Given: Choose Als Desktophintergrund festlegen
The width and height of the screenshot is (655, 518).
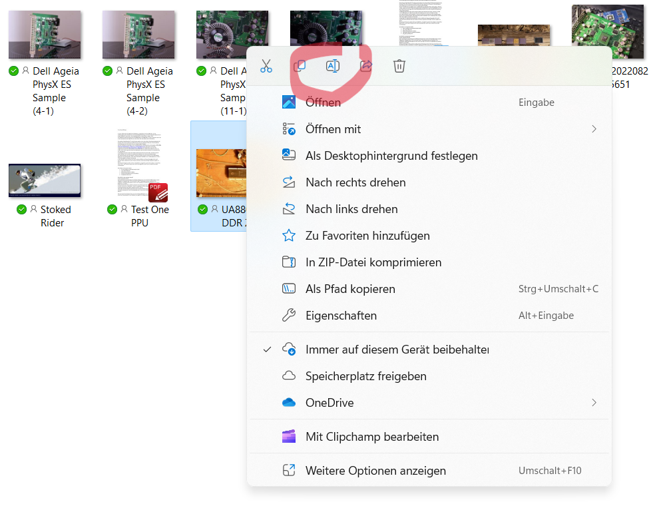Looking at the screenshot, I should (x=430, y=156).
